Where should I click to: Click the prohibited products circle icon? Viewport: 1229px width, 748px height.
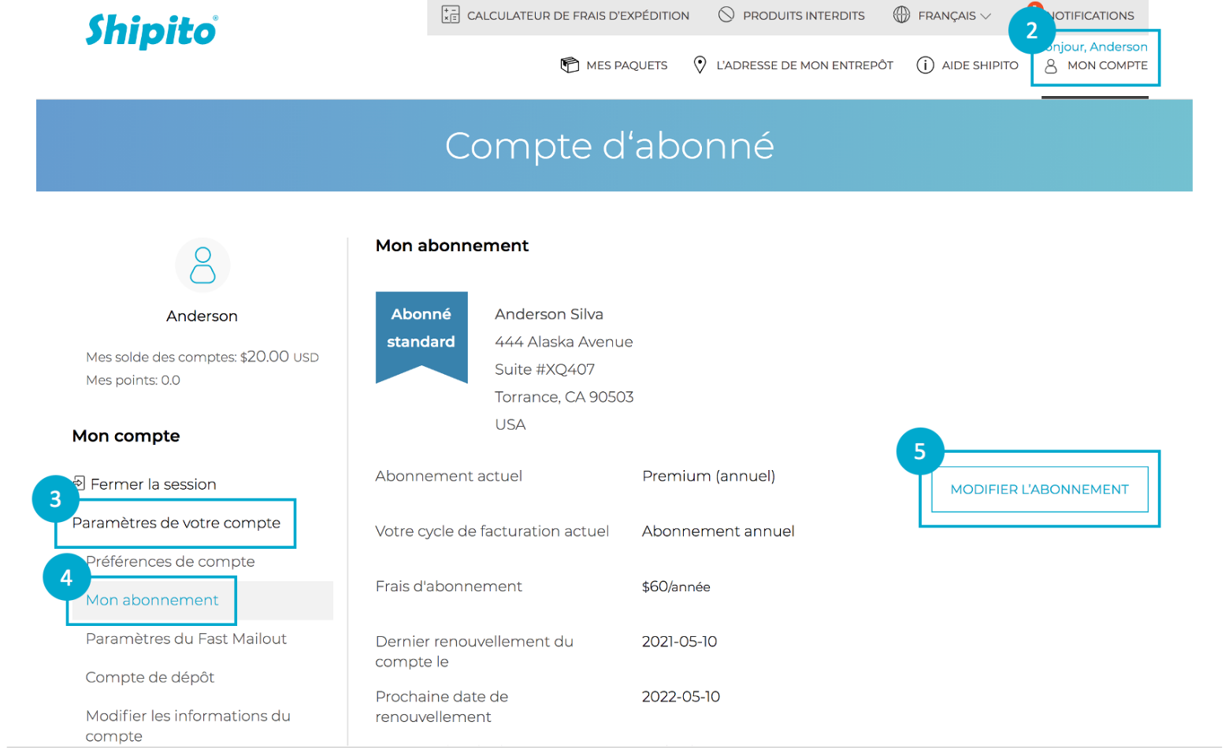(x=726, y=15)
